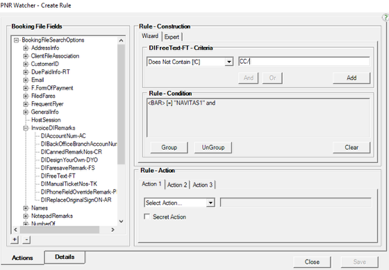Click tree scroll-up arrow
Image resolution: width=389 pixels, height=270 pixels.
point(121,40)
